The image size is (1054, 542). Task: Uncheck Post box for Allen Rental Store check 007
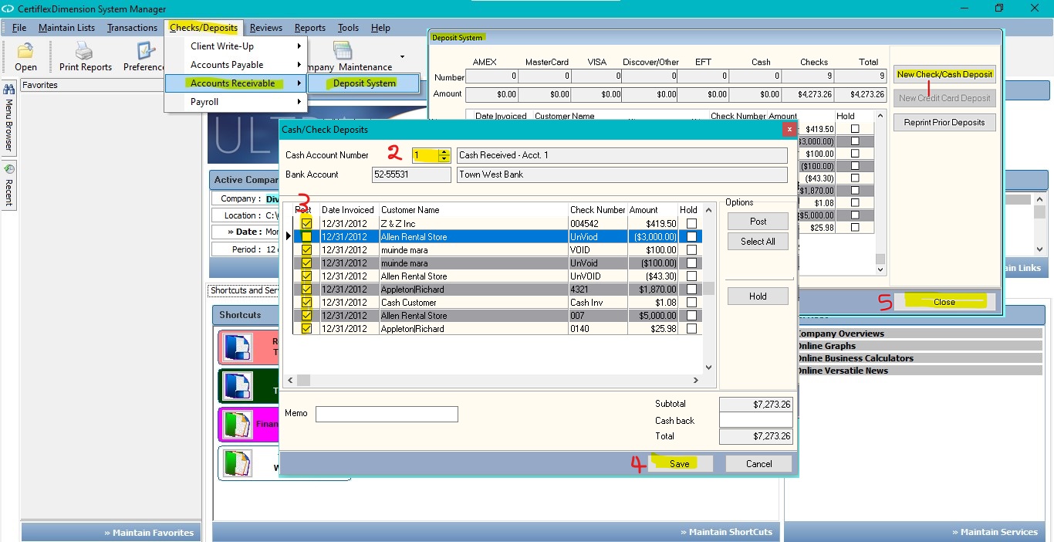click(x=306, y=316)
